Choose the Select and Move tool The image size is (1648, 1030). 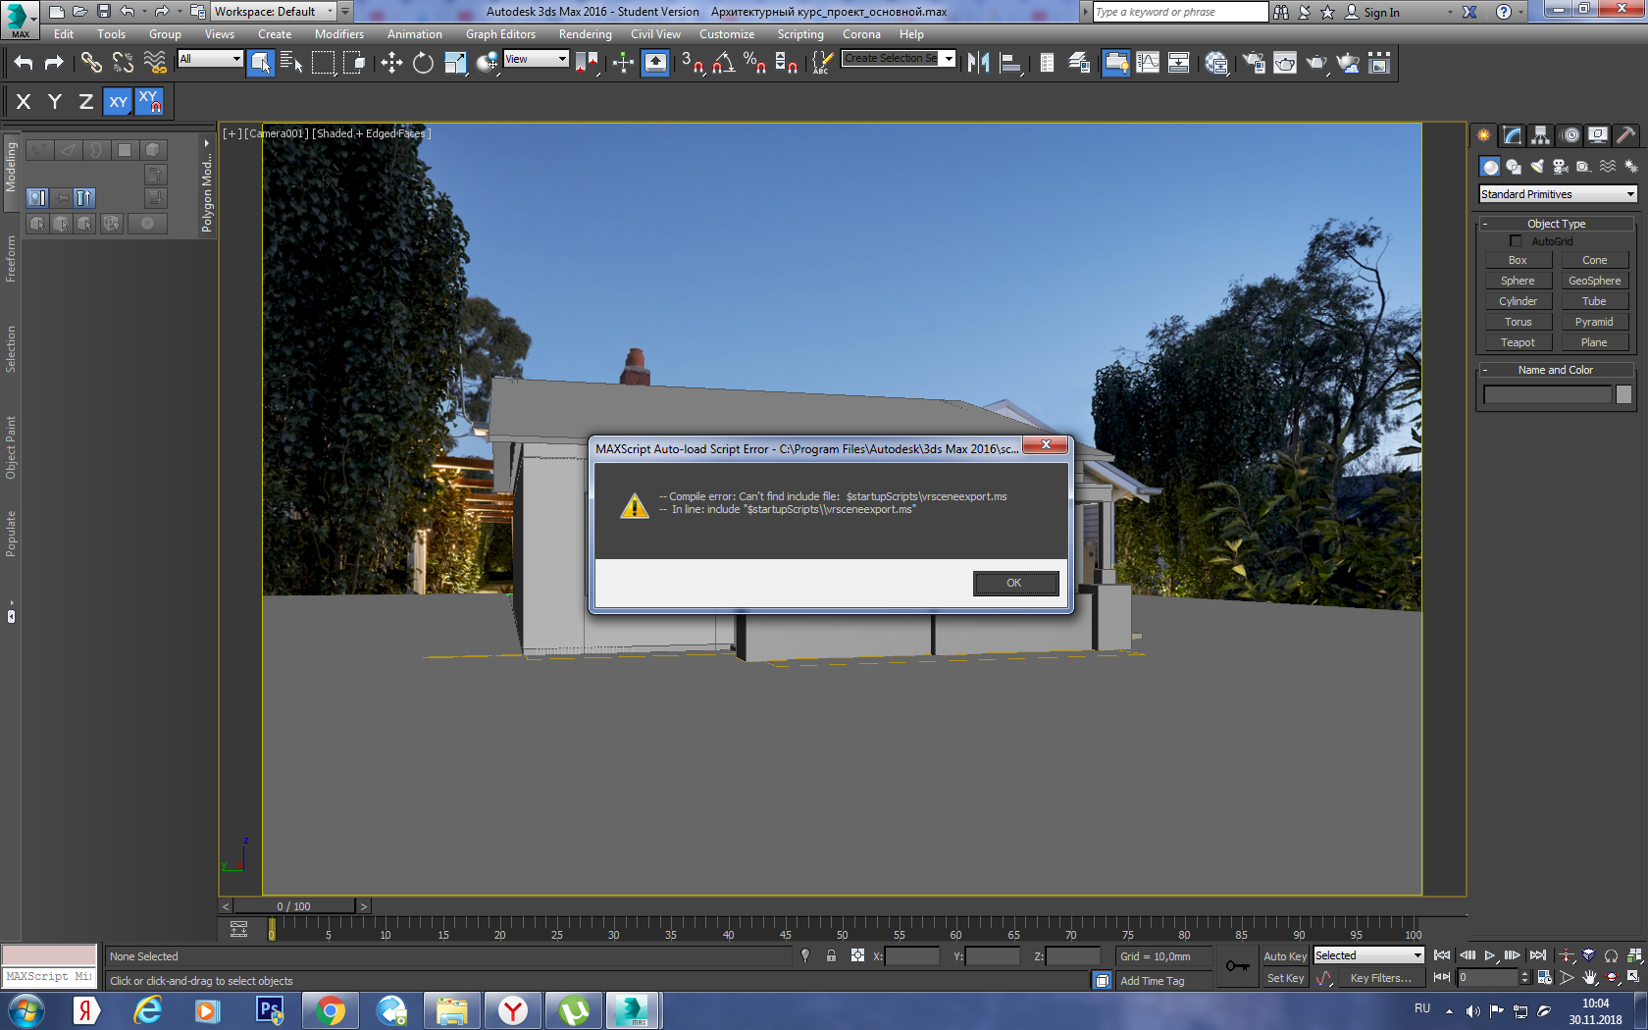[x=391, y=63]
